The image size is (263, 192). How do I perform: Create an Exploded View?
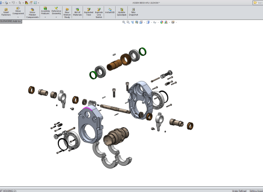tap(88, 12)
